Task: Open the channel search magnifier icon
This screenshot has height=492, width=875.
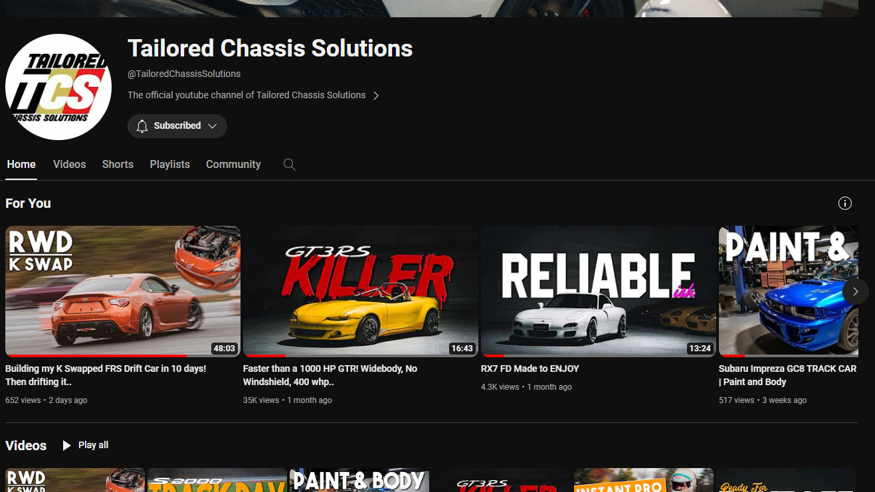Action: pyautogui.click(x=289, y=165)
